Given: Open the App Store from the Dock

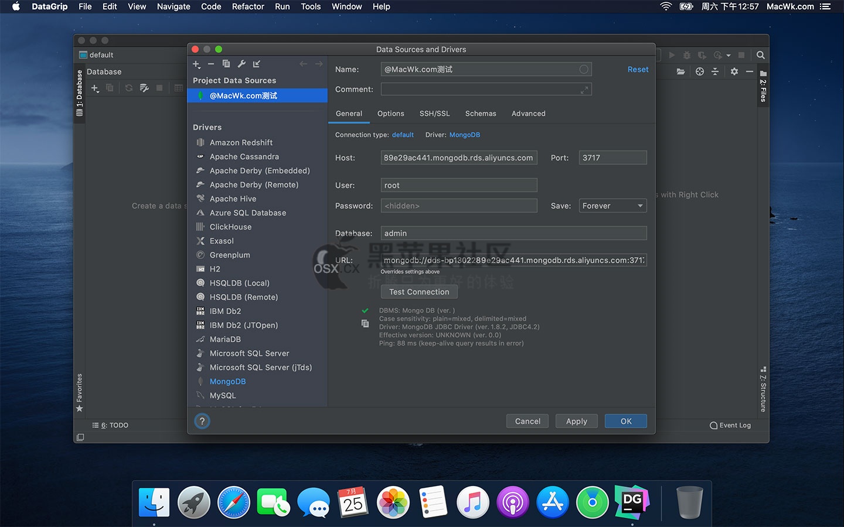Looking at the screenshot, I should [x=553, y=502].
